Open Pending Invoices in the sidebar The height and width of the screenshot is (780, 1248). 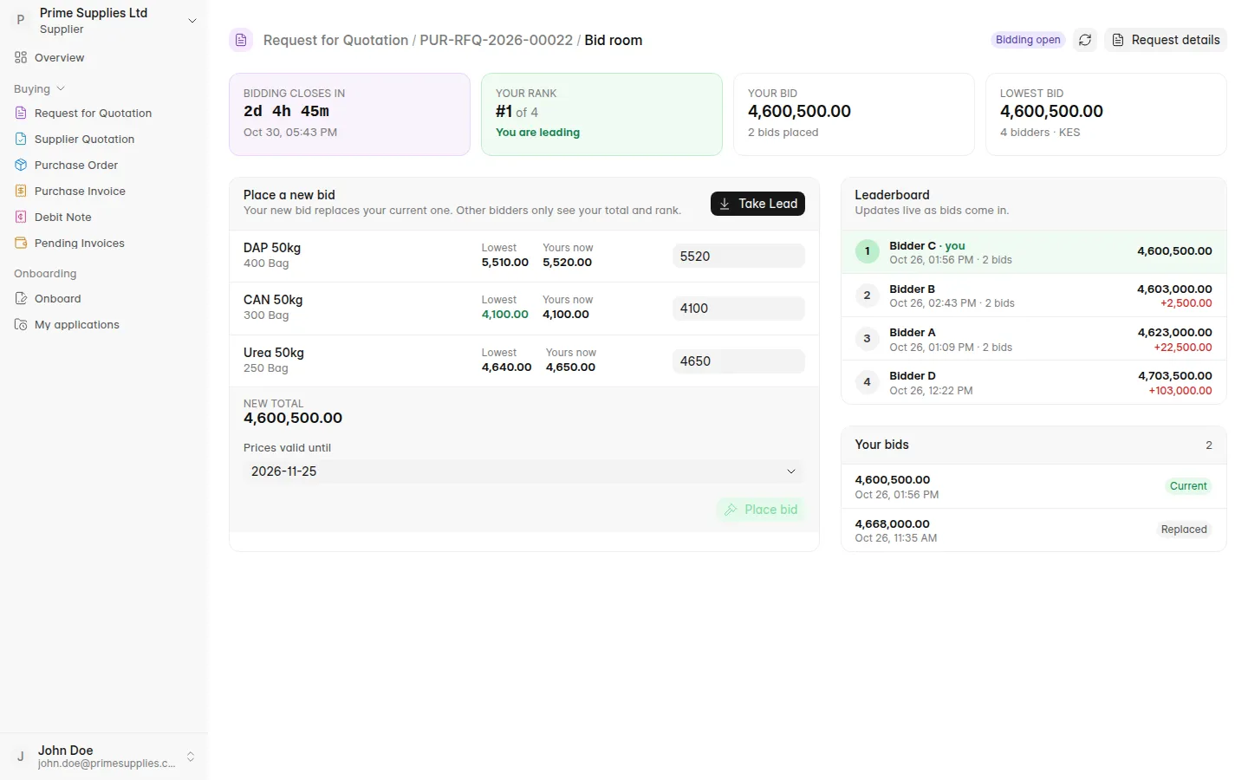click(x=104, y=244)
